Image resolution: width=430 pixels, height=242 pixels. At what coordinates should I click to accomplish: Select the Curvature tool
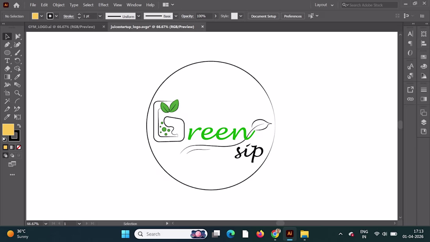18,45
